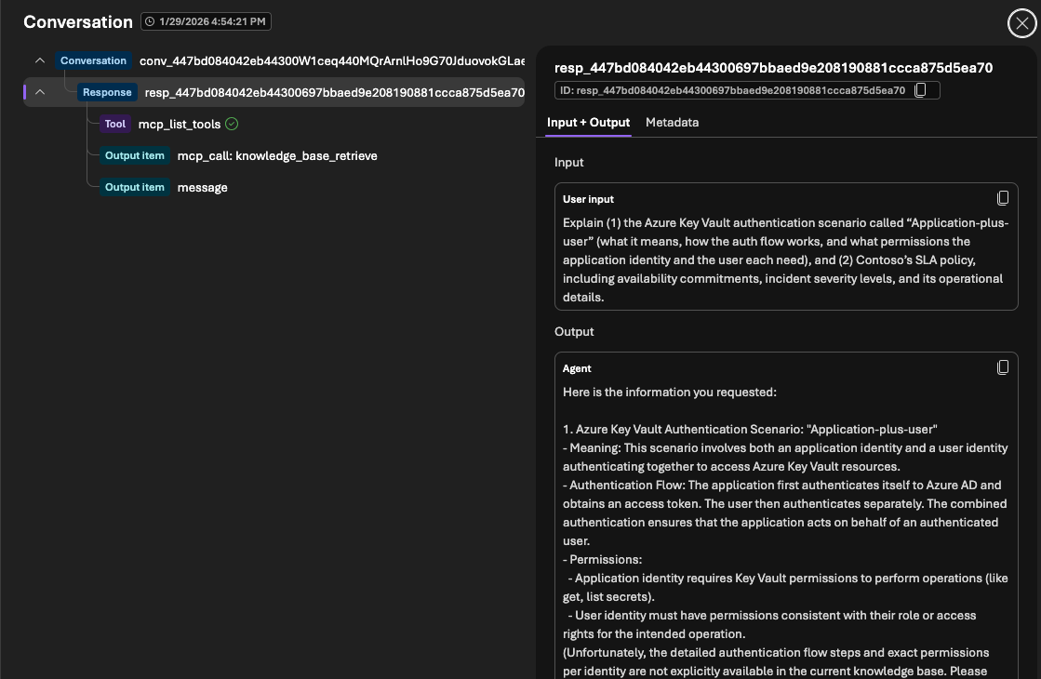This screenshot has width=1041, height=679.
Task: Click the Output section label
Action: point(574,332)
